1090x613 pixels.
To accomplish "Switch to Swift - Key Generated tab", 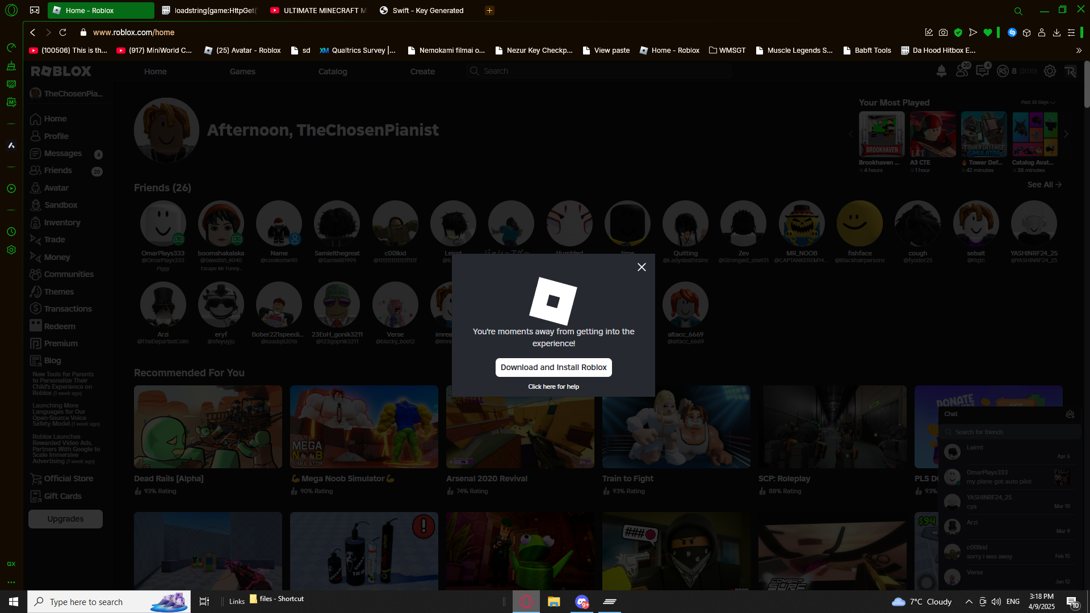I will (x=427, y=10).
